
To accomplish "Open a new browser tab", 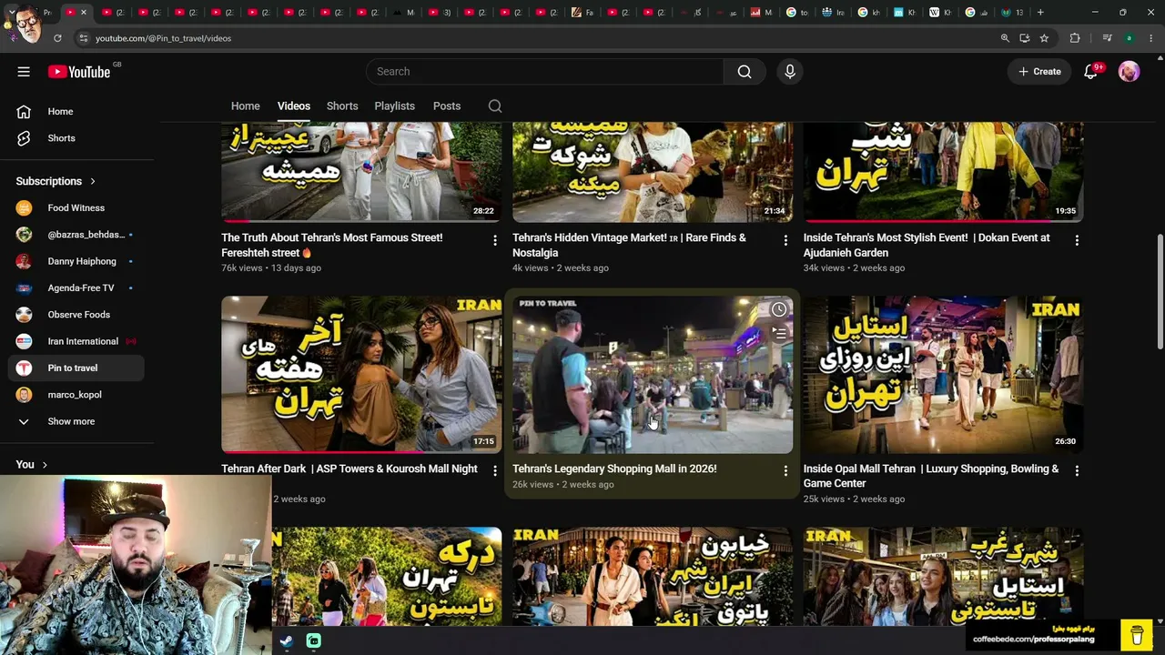I will pos(1040,13).
